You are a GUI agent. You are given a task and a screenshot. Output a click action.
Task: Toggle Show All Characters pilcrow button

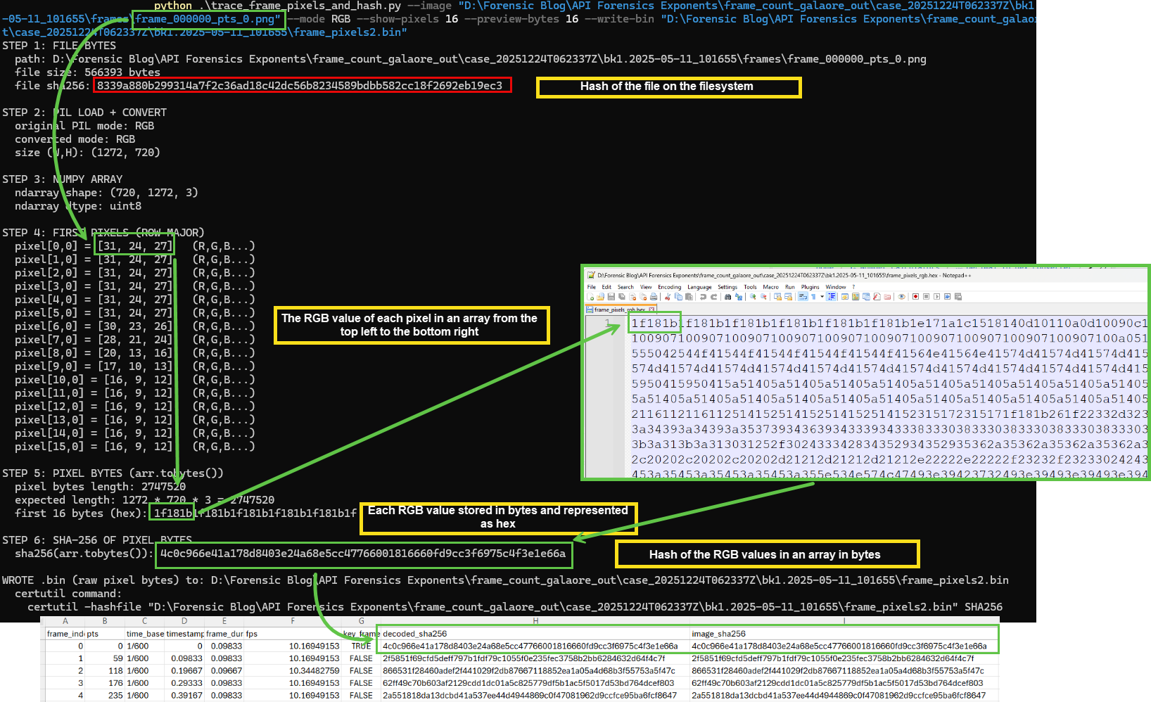pos(813,297)
